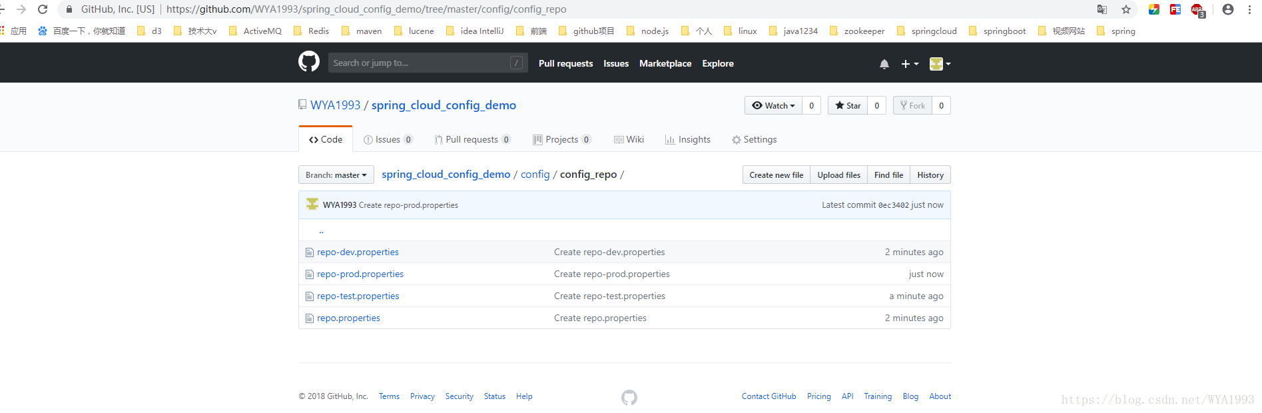Open the repo-test.properties file
Viewport: 1262px width, 413px height.
[358, 296]
